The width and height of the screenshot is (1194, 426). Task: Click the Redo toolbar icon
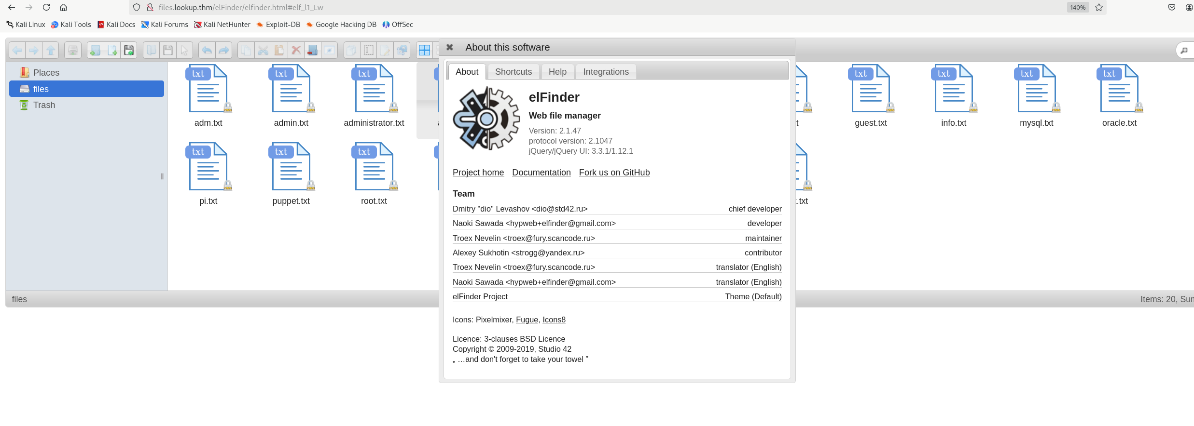[223, 50]
